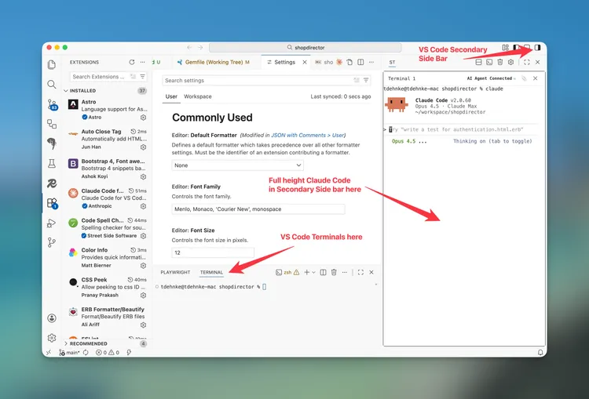The width and height of the screenshot is (589, 399).
Task: Toggle the secondary side bar layout button
Action: [x=537, y=48]
